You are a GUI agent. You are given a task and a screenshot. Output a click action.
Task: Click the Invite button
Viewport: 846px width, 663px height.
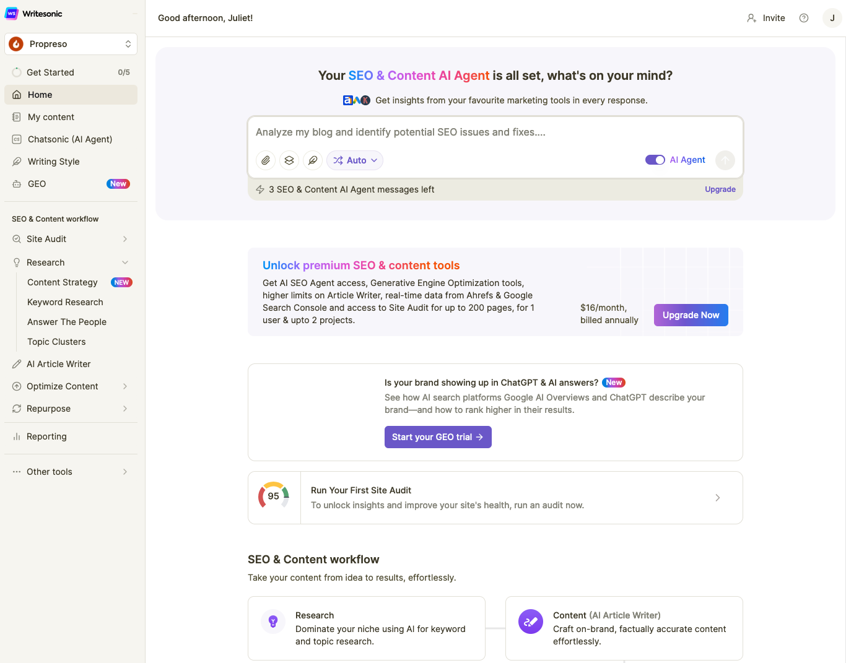tap(766, 18)
